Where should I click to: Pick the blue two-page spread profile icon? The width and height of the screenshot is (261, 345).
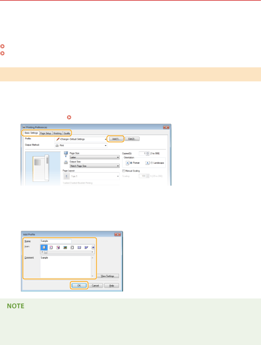pos(79,248)
